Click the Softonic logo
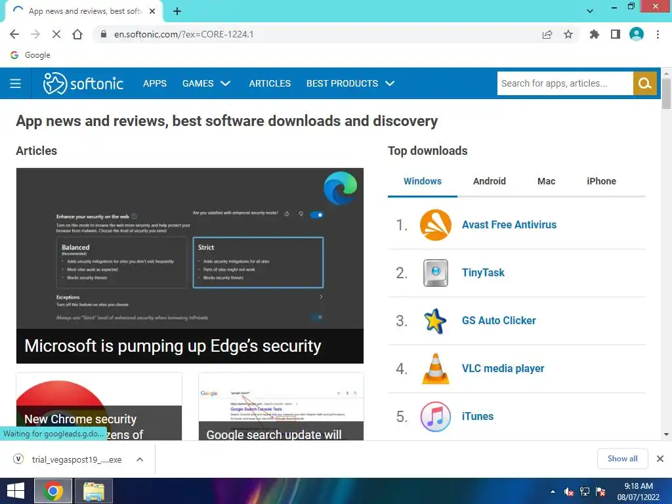 [x=83, y=83]
